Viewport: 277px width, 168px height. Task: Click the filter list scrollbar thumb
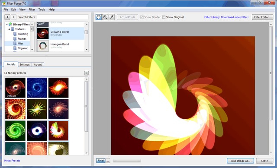87,32
